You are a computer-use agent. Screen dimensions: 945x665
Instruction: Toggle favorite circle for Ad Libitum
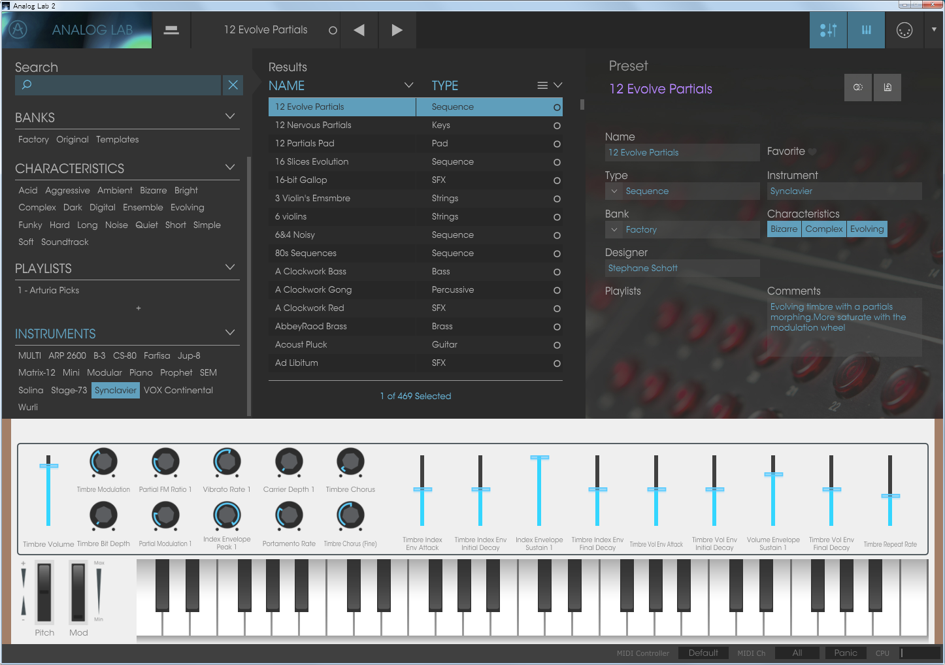point(557,363)
